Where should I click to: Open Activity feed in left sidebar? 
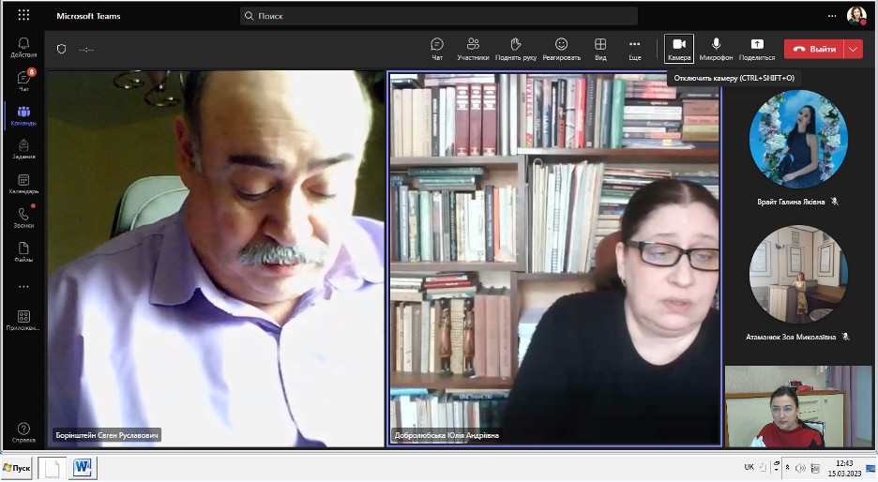pyautogui.click(x=23, y=47)
